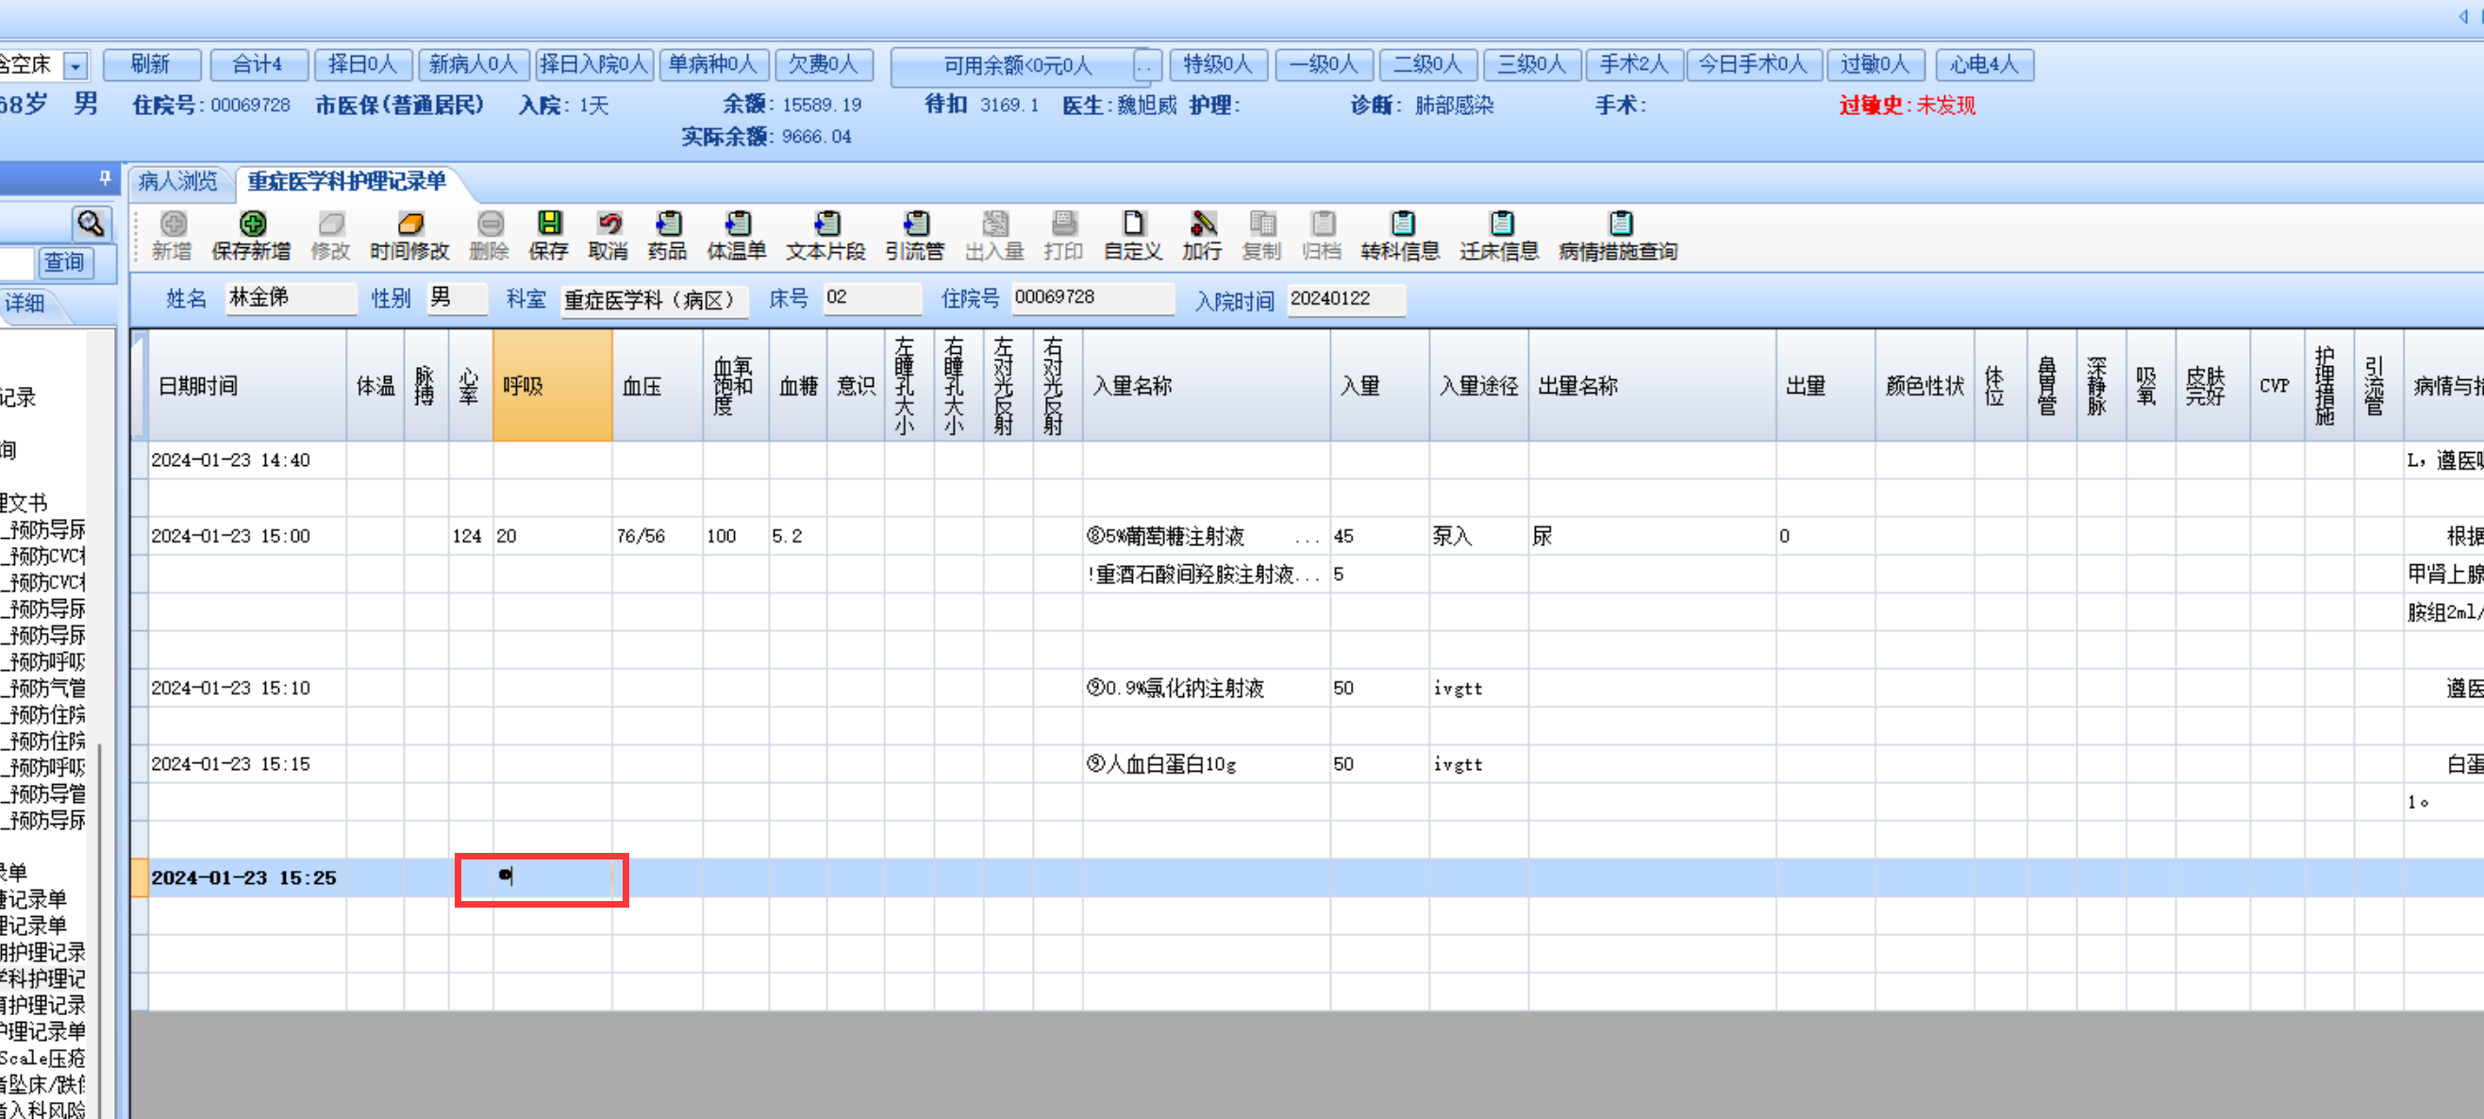This screenshot has width=2484, height=1119.
Task: Select the 2024-01-23 15:00 record row
Action: pyautogui.click(x=231, y=536)
